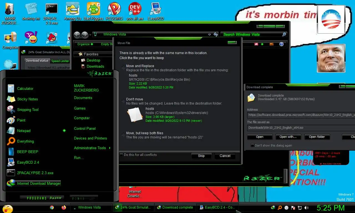
Task: Switch to the Download status tab
Action: (37, 60)
